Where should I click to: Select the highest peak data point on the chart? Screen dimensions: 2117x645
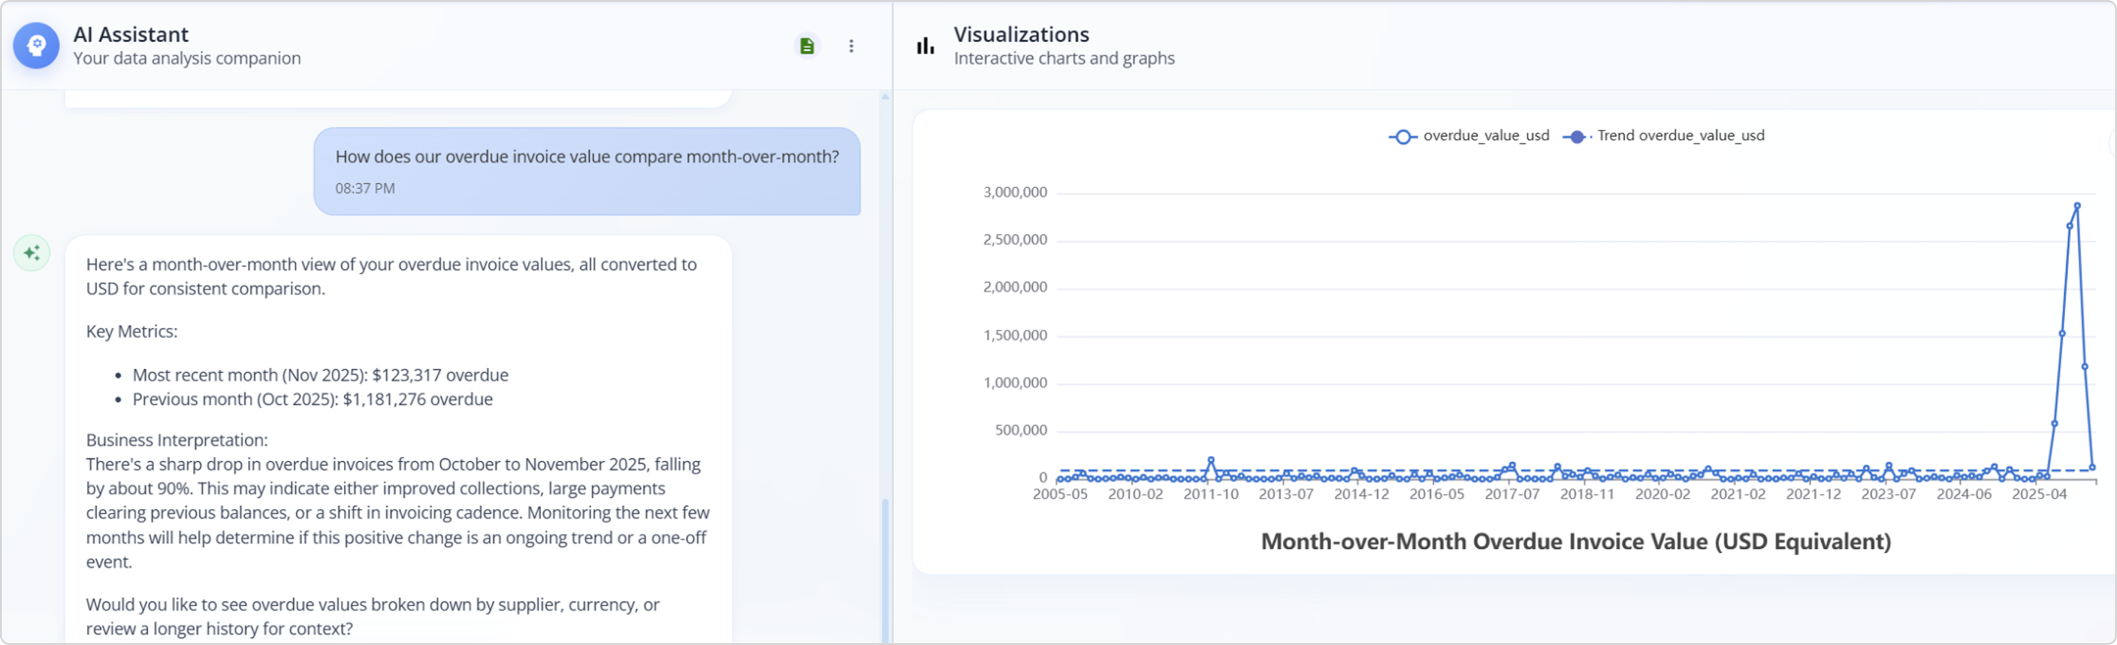(2077, 206)
